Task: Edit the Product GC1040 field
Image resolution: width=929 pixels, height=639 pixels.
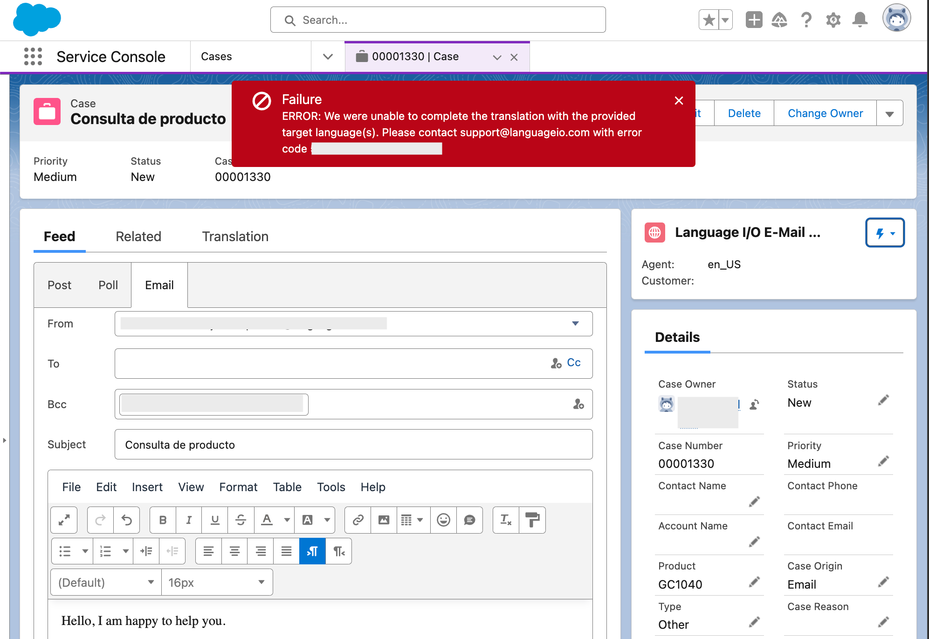Action: point(754,582)
